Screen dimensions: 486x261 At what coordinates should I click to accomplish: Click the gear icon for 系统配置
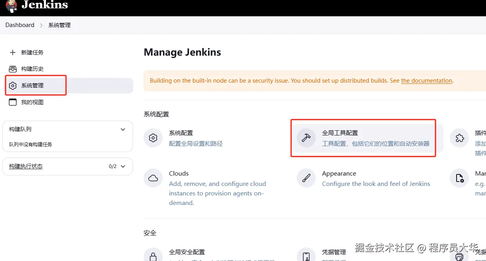153,138
